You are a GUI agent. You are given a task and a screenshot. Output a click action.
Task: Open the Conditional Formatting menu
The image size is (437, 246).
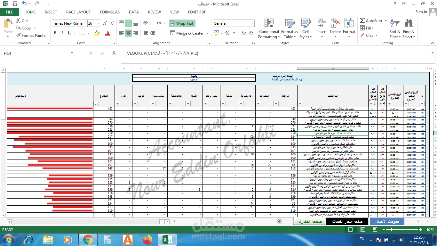click(269, 29)
